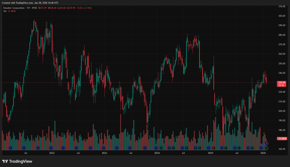Screen dimensions: 290x167
Task: Click the 2024 label on time axis
Action: tap(157, 153)
